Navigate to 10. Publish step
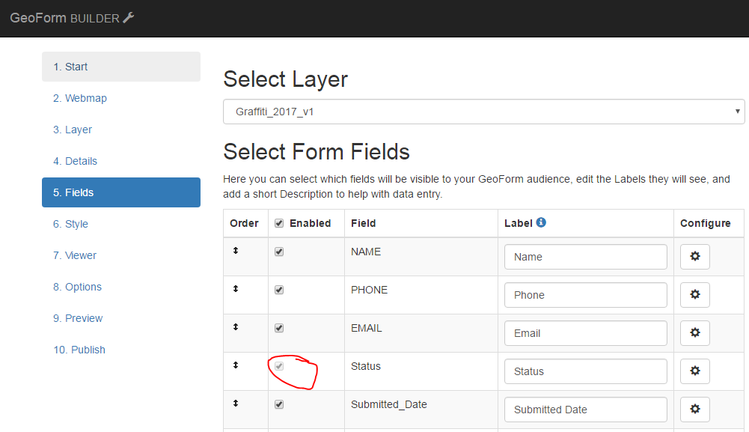 click(79, 350)
